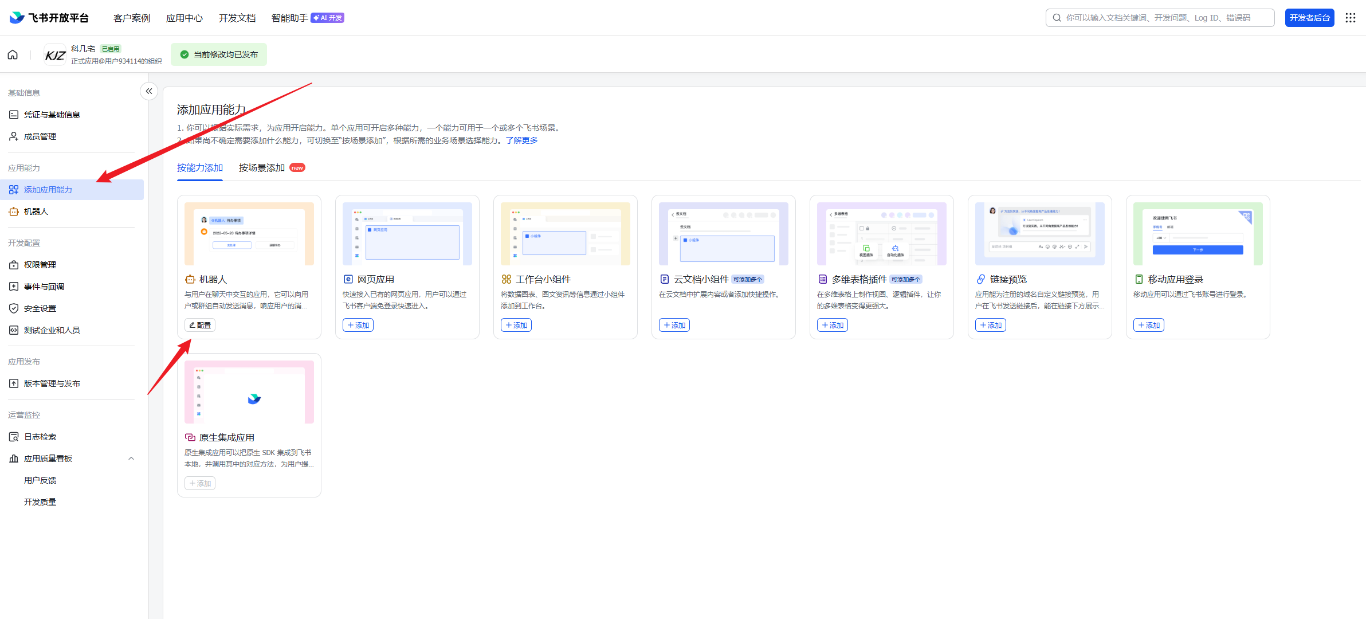Open 版本管理与发布 page
The height and width of the screenshot is (619, 1366).
pos(52,383)
